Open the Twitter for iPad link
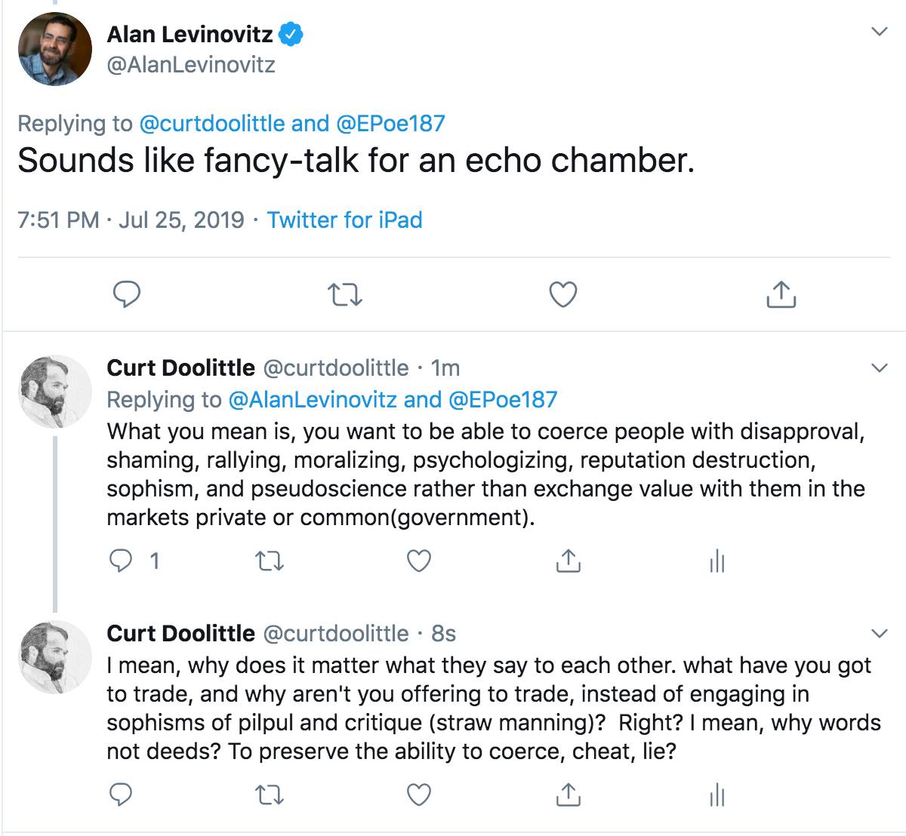This screenshot has height=836, width=906. (x=344, y=220)
